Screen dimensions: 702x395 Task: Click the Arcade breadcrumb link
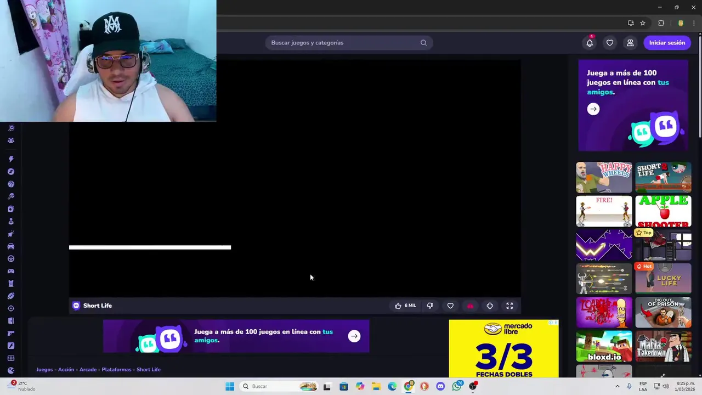point(88,369)
